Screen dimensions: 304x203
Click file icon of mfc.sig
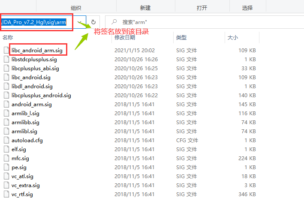tap(6, 158)
